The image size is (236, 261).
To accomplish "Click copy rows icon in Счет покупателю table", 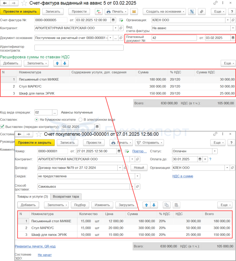I will pos(167,205).
